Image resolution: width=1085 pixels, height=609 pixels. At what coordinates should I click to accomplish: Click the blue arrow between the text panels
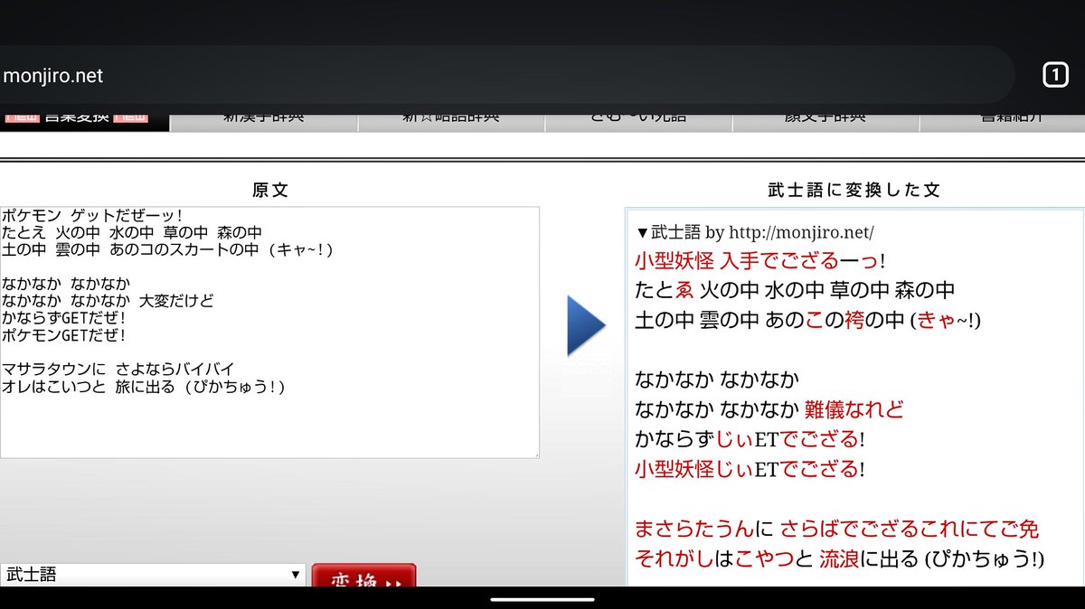(x=586, y=325)
